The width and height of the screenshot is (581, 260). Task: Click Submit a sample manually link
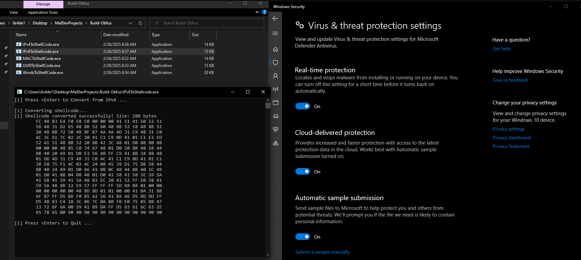[323, 252]
